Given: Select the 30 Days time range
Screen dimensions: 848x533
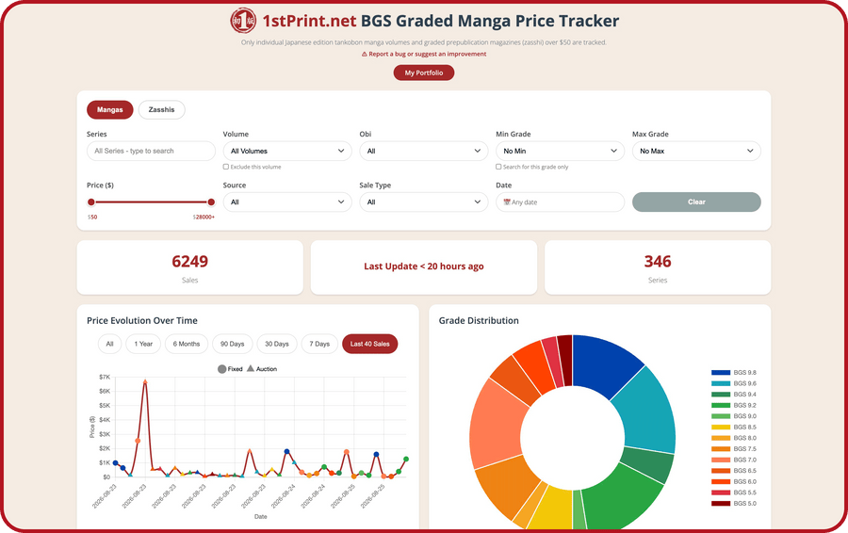Looking at the screenshot, I should [277, 344].
